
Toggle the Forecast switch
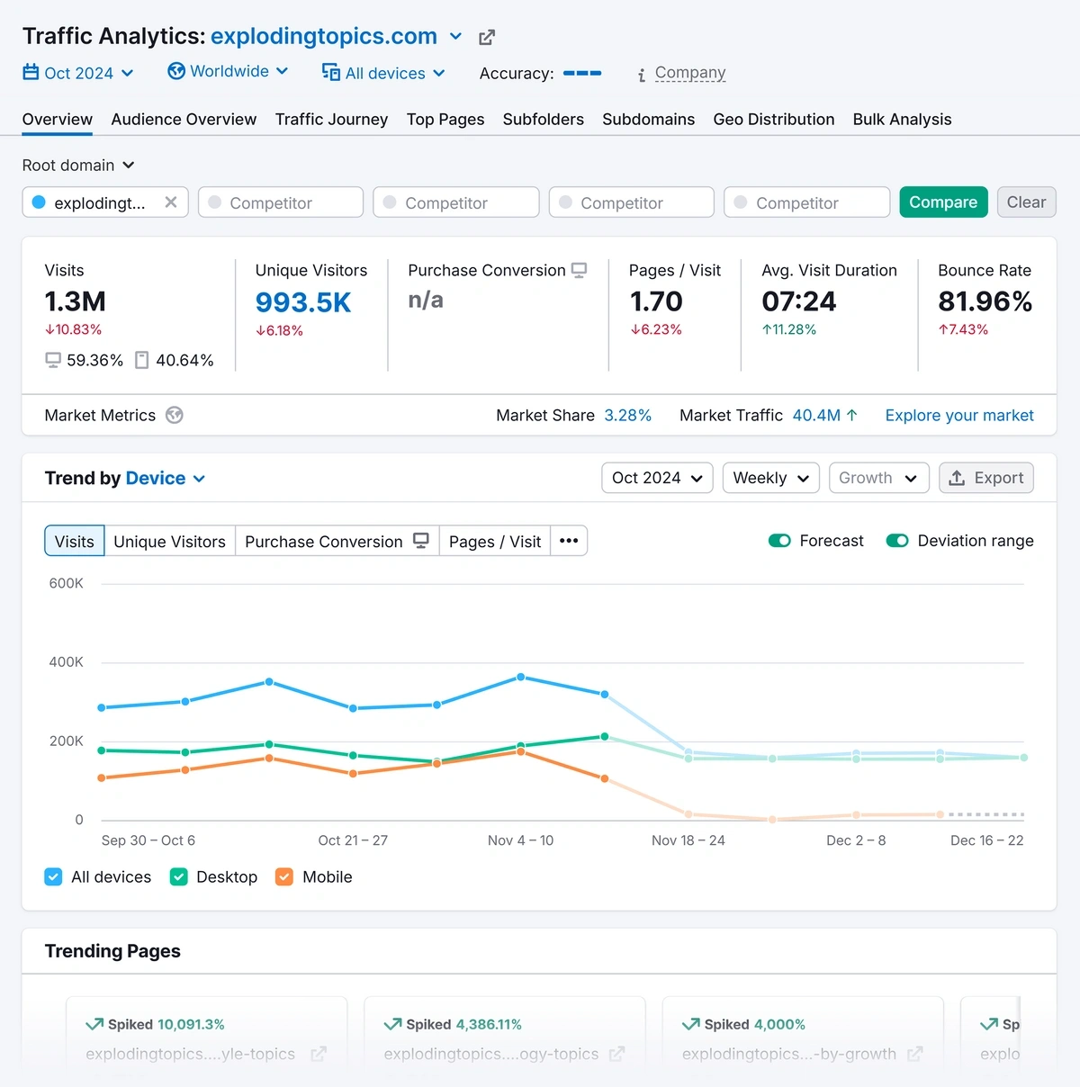click(779, 541)
